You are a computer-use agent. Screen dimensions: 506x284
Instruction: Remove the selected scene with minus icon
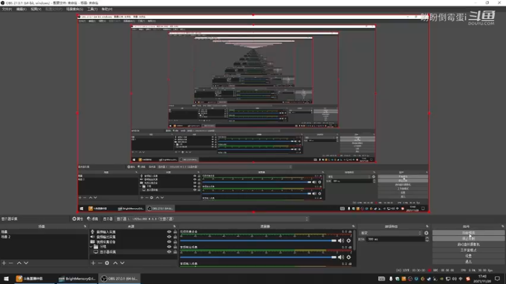[11, 263]
